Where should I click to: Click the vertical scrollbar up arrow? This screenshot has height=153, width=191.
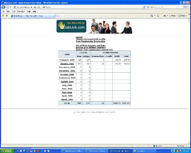click(x=189, y=20)
